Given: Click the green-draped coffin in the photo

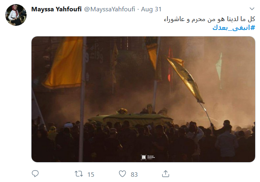Looking at the screenshot, I should pos(131,120).
